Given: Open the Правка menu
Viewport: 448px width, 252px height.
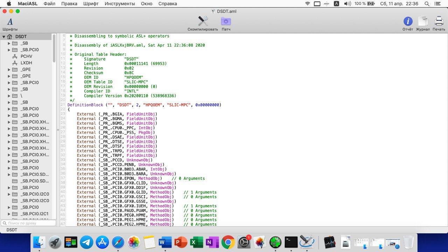Looking at the screenshot, I should (x=69, y=4).
